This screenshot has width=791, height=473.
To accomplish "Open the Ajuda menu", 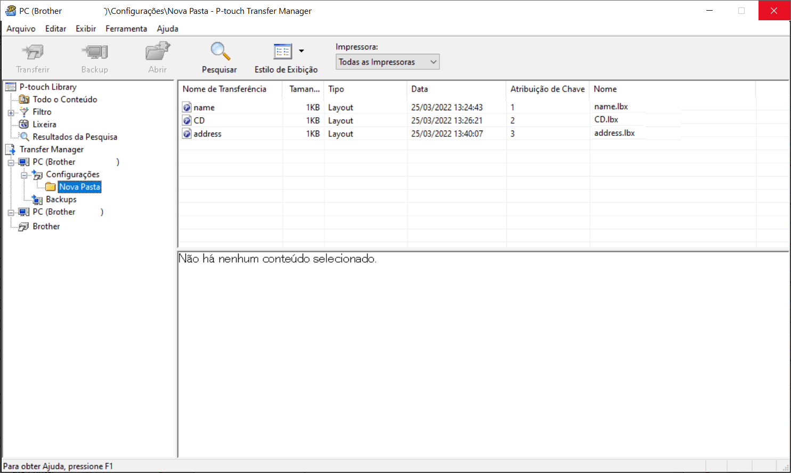I will click(167, 29).
